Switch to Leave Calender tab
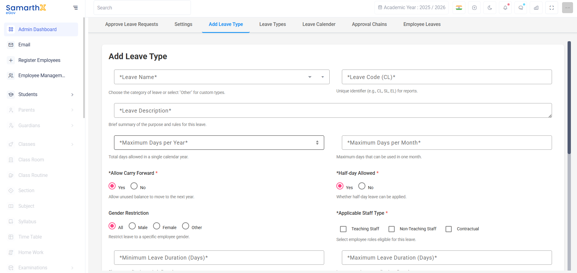This screenshot has width=577, height=273. tap(319, 24)
